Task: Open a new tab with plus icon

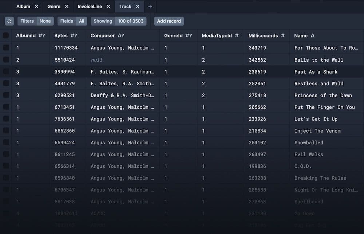Action: 150,7
